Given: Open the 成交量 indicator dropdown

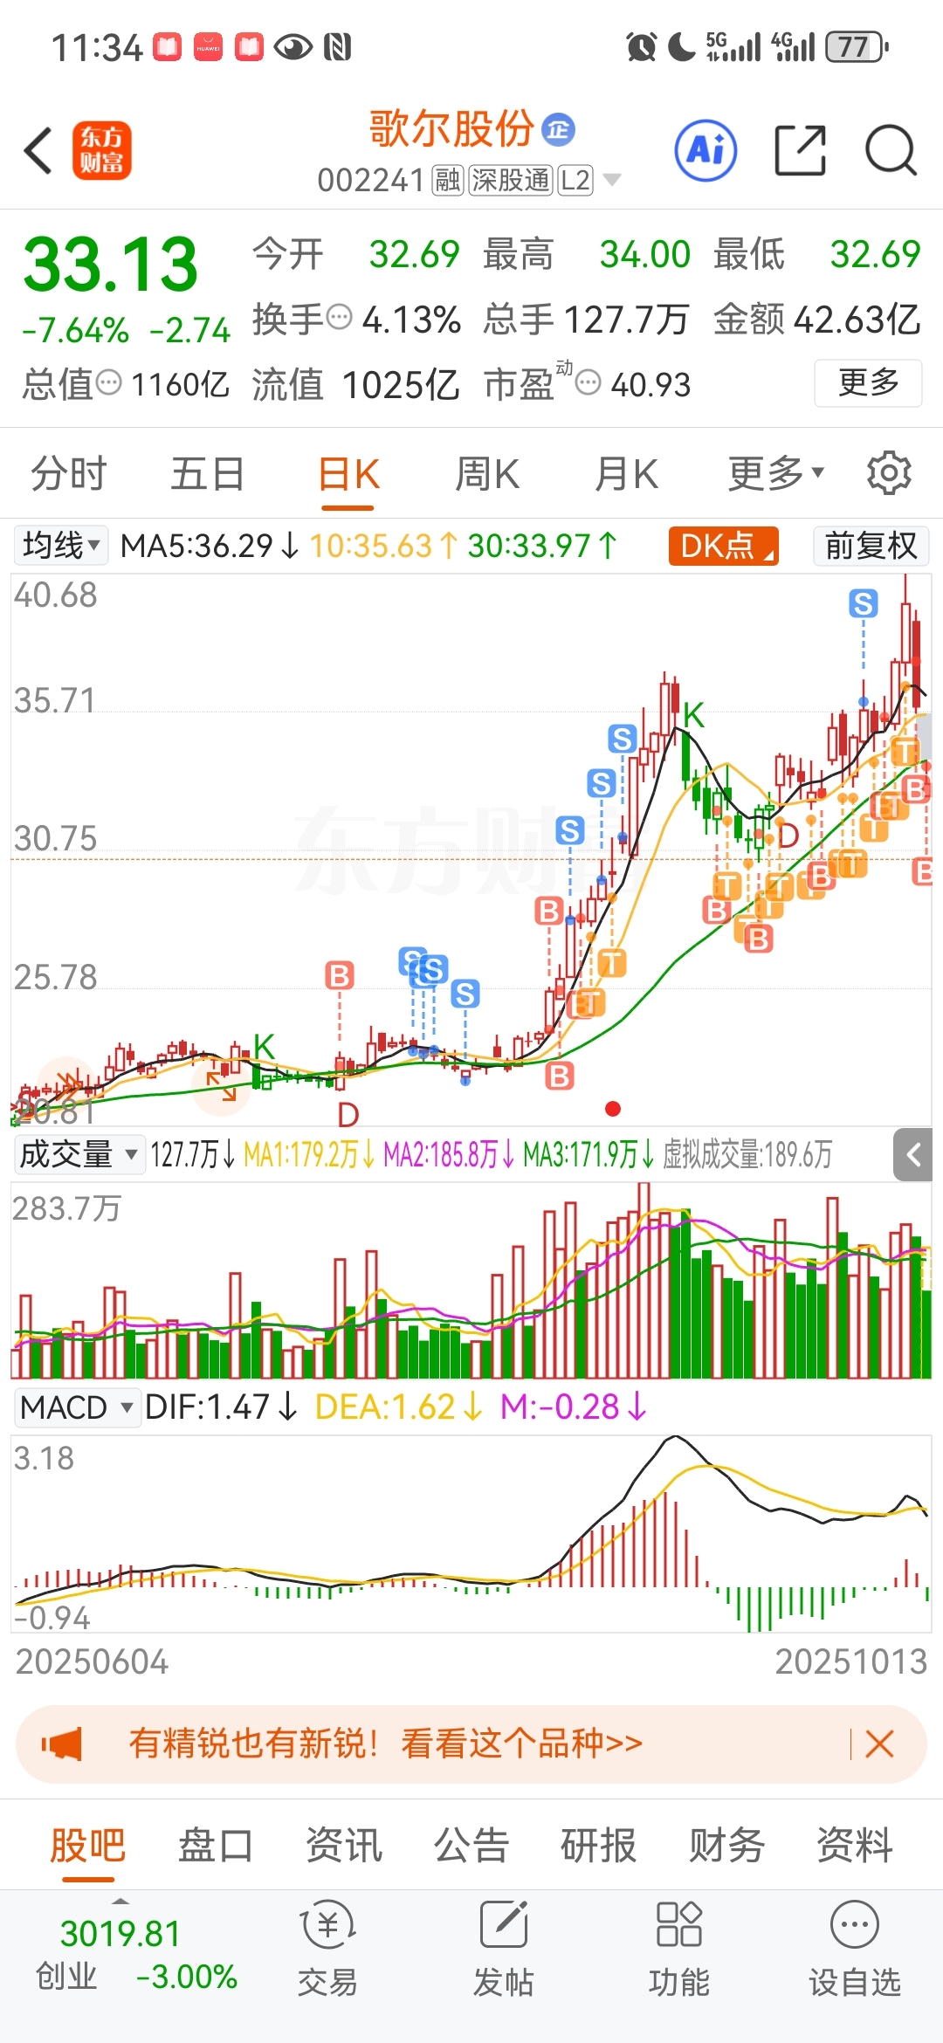Looking at the screenshot, I should pos(79,1154).
